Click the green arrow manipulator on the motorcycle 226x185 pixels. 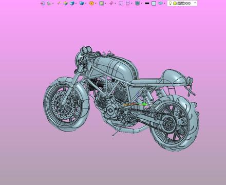click(x=145, y=104)
